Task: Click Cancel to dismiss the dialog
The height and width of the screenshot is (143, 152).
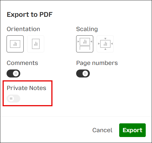Action: (x=102, y=130)
